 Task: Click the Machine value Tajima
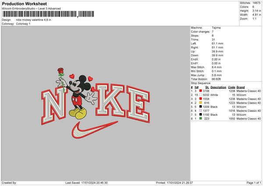pos(216,28)
